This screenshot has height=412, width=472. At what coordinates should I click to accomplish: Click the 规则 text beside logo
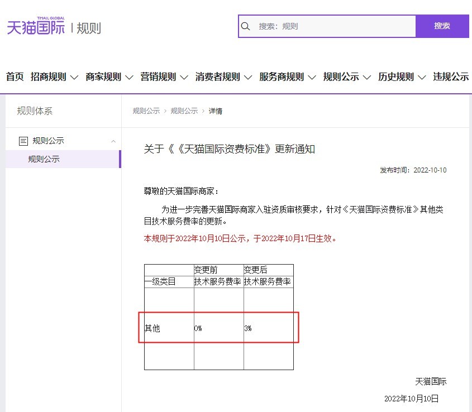(x=88, y=28)
